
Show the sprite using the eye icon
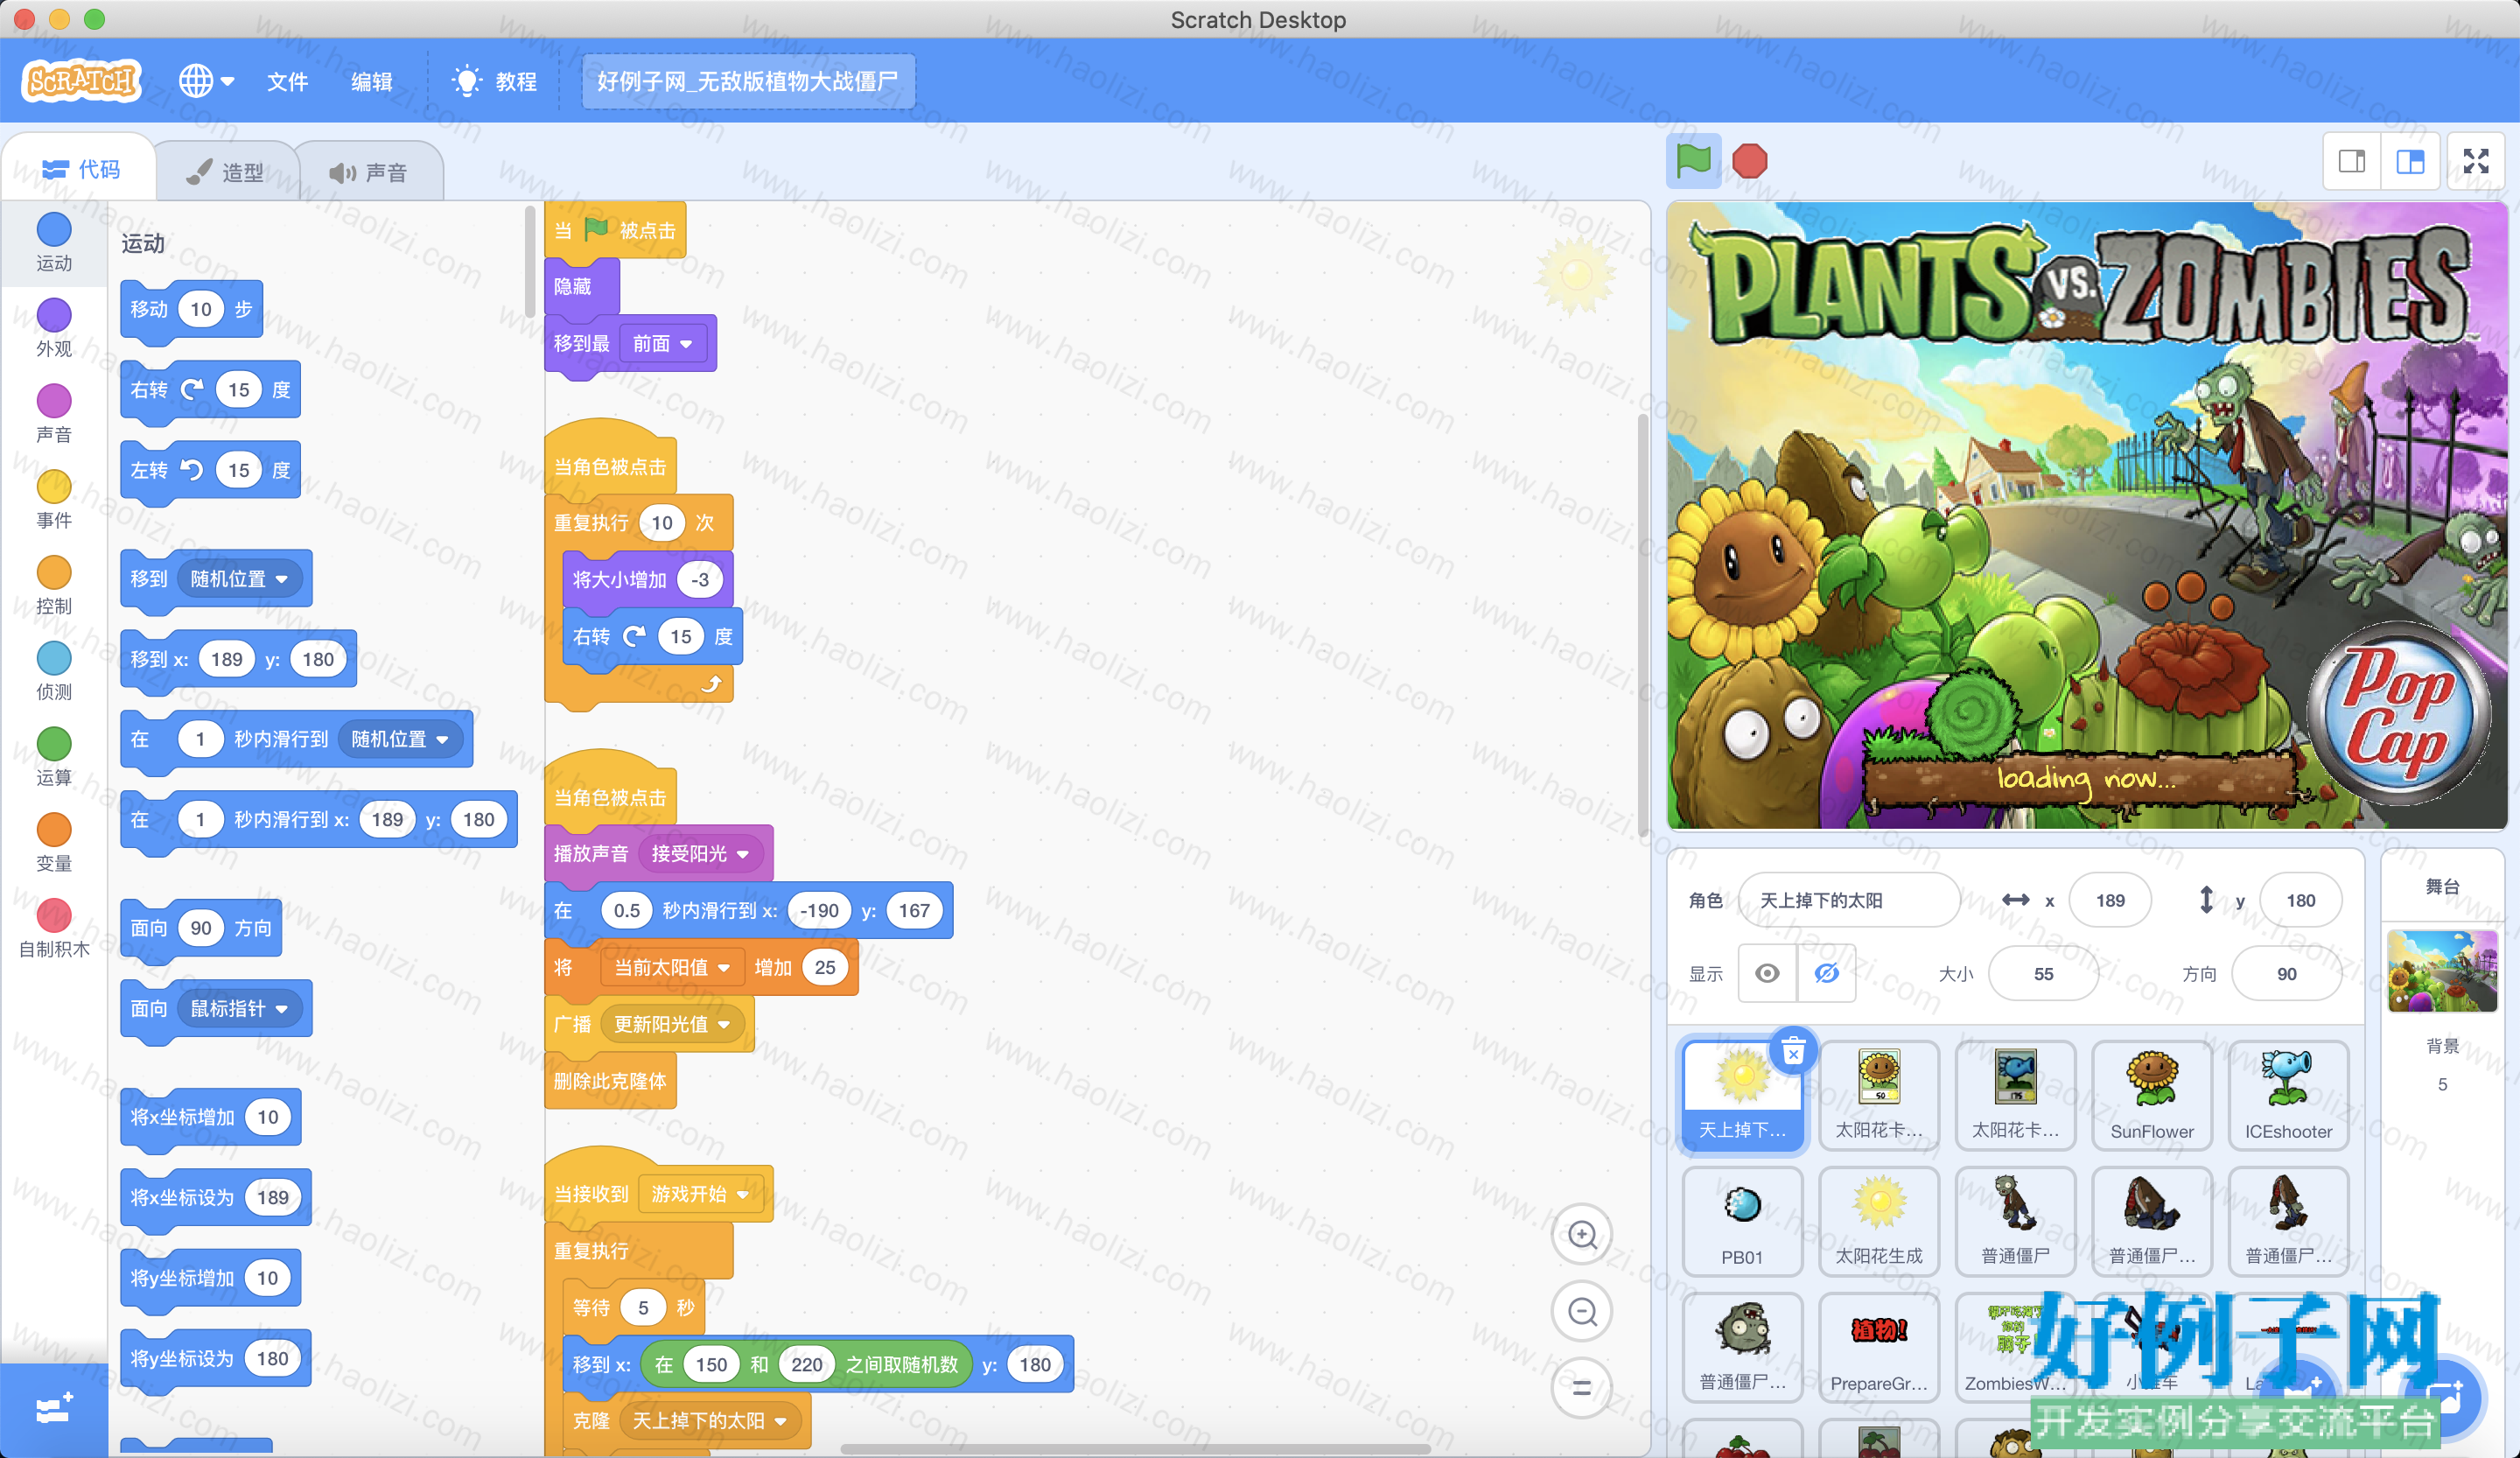coord(1767,973)
